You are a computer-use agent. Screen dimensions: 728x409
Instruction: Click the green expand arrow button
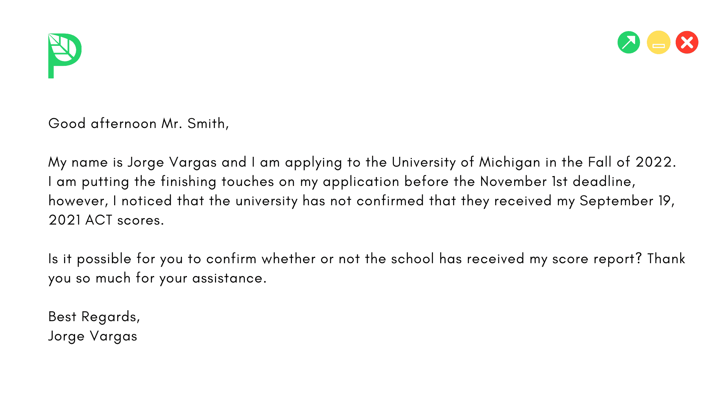[x=629, y=42]
